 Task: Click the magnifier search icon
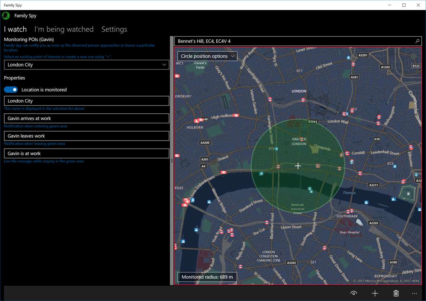coord(417,41)
